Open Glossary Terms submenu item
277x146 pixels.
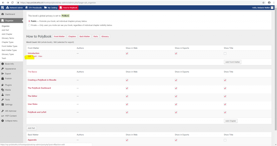click(8, 38)
